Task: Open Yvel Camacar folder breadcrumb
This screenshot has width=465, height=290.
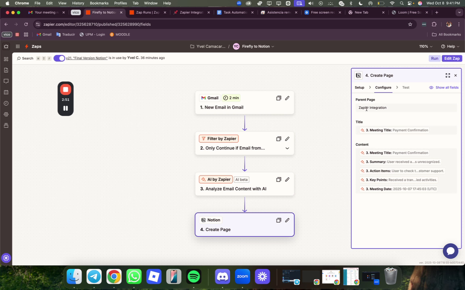Action: pyautogui.click(x=207, y=46)
